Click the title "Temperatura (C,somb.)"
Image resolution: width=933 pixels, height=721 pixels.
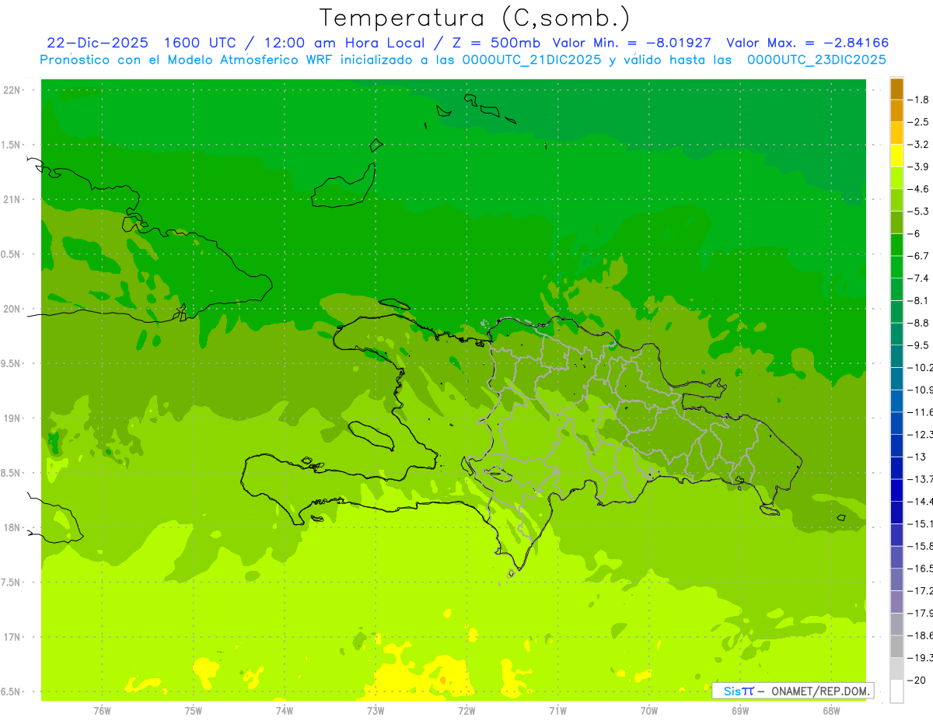click(x=475, y=18)
